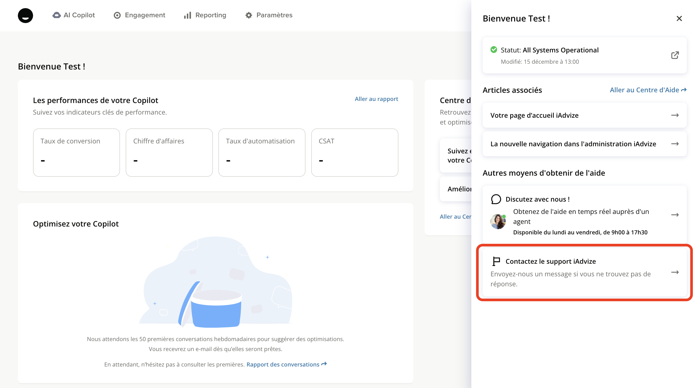Click arrow on nouvelle navigation article
Viewport: 696px width, 388px height.
tap(675, 144)
